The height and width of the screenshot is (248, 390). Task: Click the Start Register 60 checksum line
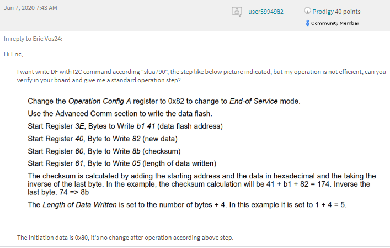[104, 151]
